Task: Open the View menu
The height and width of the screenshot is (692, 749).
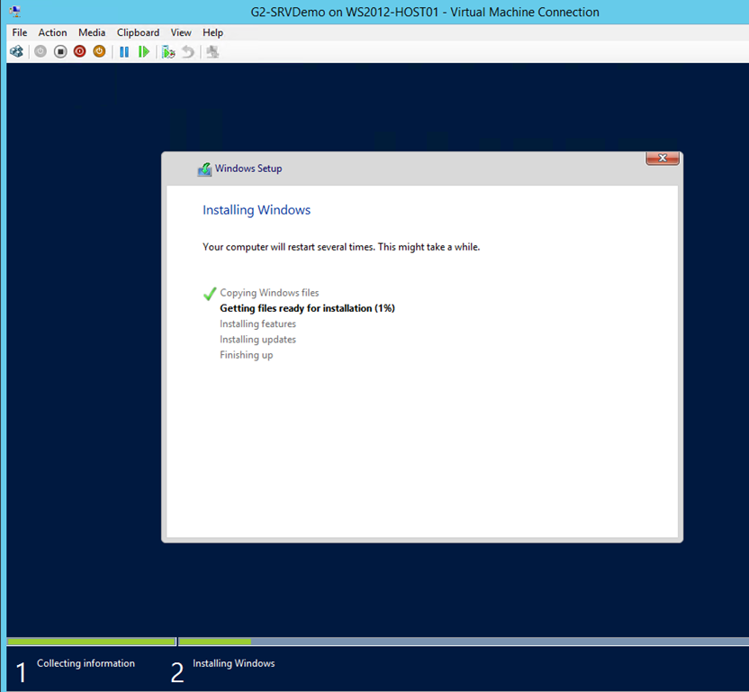Action: 180,32
